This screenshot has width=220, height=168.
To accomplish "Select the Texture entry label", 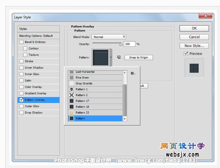I will pyautogui.click(x=33, y=55).
